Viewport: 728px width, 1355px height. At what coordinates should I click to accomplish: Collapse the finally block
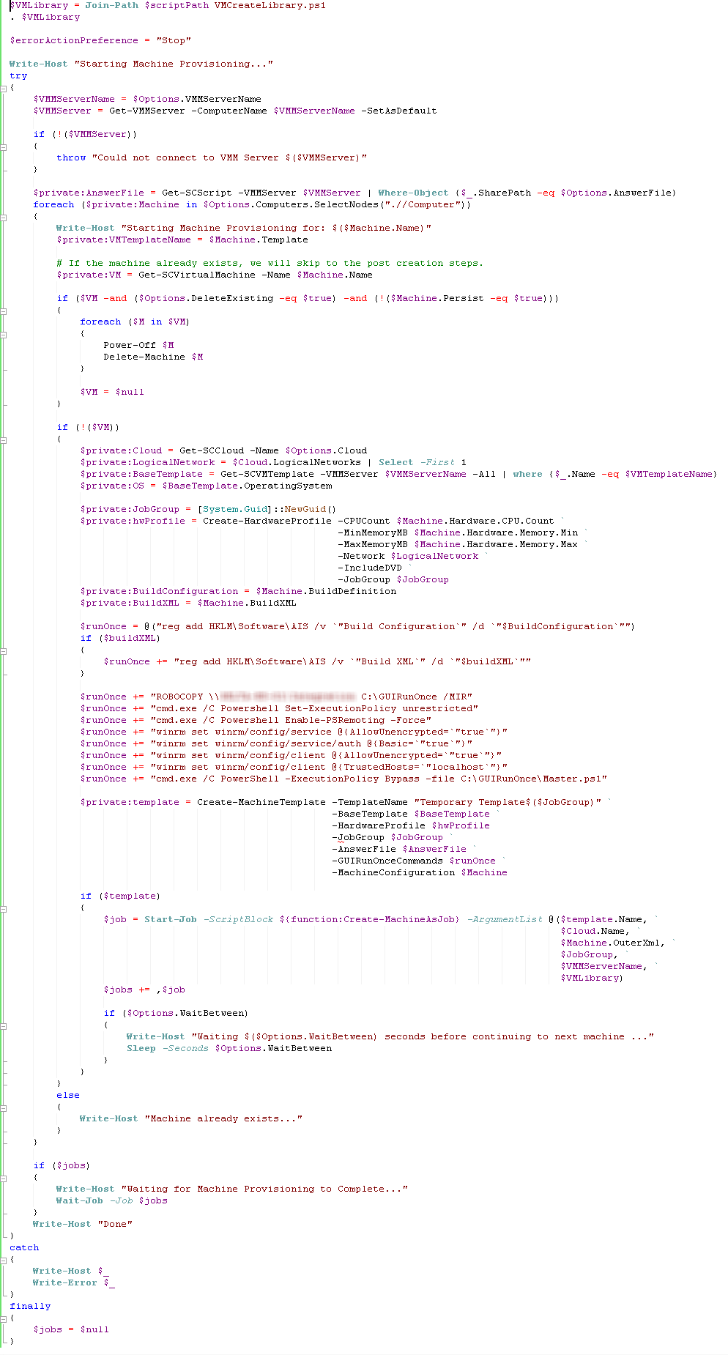[4, 1318]
